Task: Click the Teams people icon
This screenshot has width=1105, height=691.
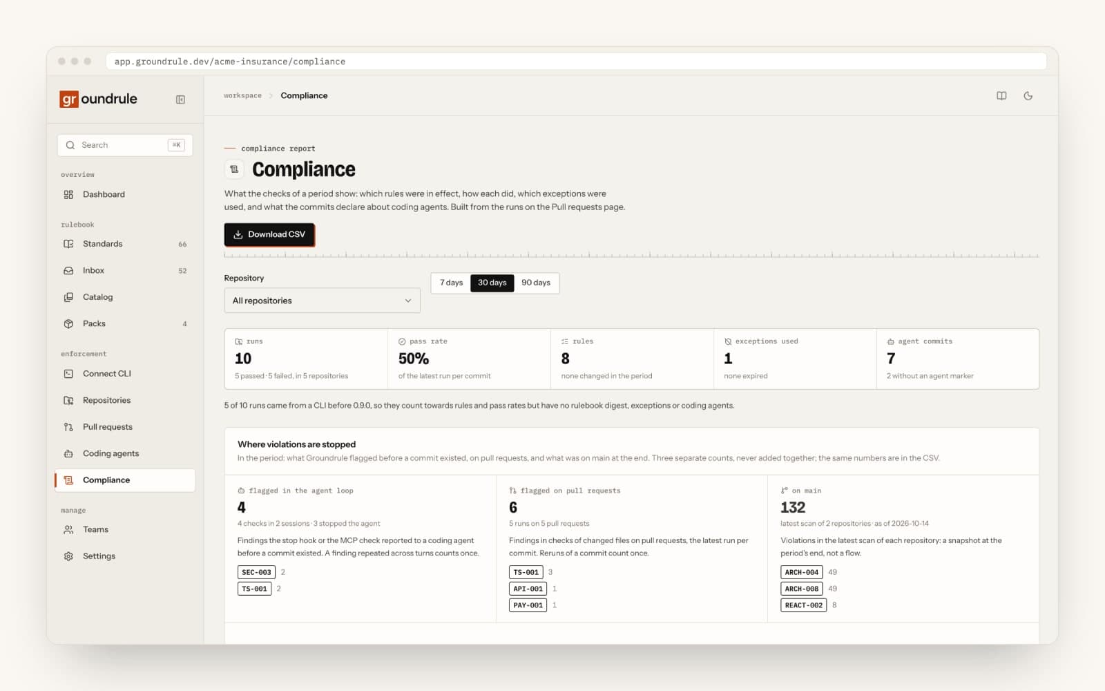Action: pyautogui.click(x=68, y=530)
